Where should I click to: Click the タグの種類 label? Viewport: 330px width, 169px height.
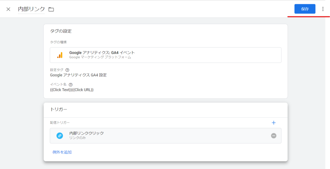click(x=58, y=42)
